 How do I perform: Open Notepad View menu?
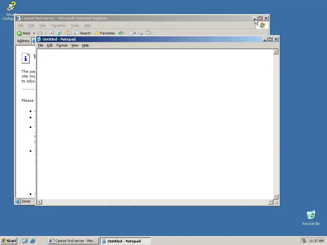pos(75,45)
